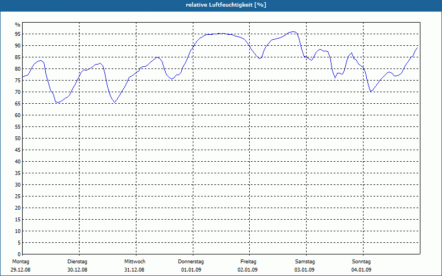
Task: Click the 45 value on the y-axis
Action: click(x=18, y=150)
